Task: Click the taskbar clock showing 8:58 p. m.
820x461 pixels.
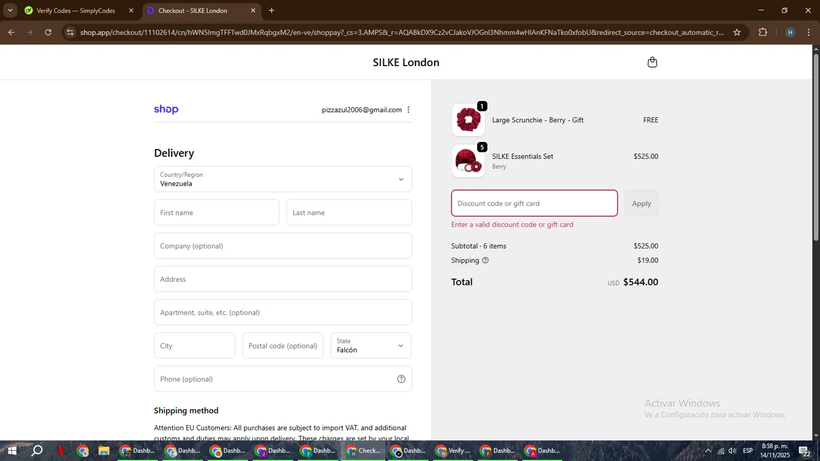Action: click(x=775, y=451)
